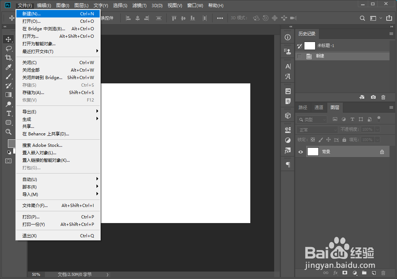Screen dimensions: 397x279
Task: Toggle history brush source for 新建 state
Action: pos(299,56)
